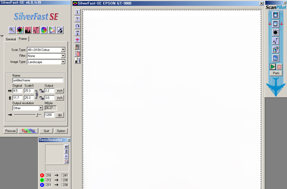287x189 pixels.
Task: Open the Histogram dialog icon
Action: (28, 30)
